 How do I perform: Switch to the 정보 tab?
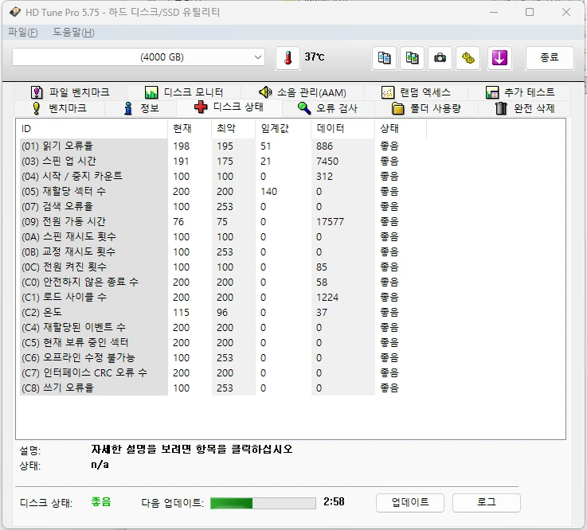[141, 108]
